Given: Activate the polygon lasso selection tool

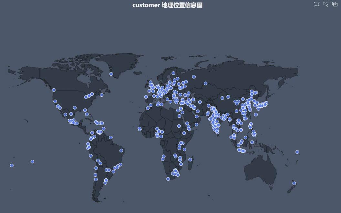Looking at the screenshot, I should coord(326,4).
